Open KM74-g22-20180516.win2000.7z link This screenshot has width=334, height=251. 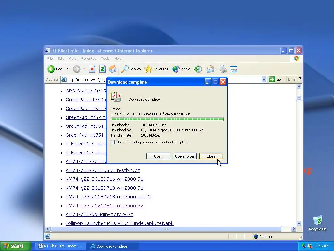click(x=104, y=179)
